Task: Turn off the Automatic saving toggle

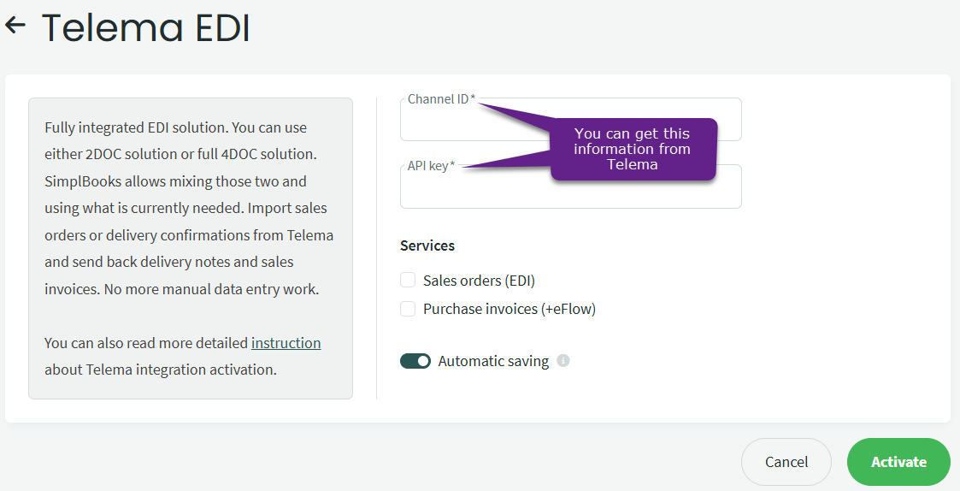Action: coord(415,361)
